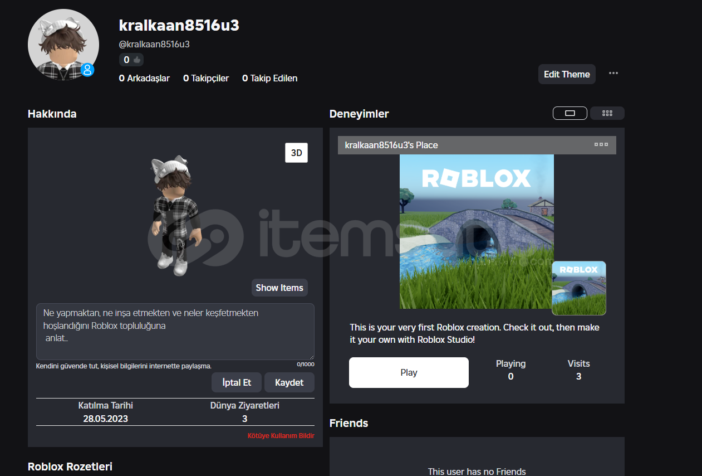
Task: Click the Kötüye Kullanım Bildir link
Action: point(281,435)
